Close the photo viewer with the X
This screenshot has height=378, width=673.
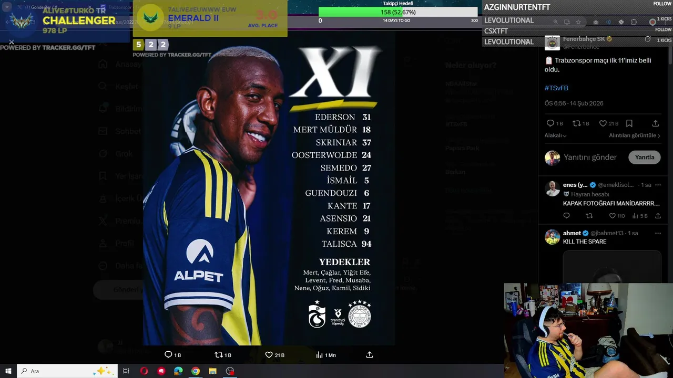[12, 42]
